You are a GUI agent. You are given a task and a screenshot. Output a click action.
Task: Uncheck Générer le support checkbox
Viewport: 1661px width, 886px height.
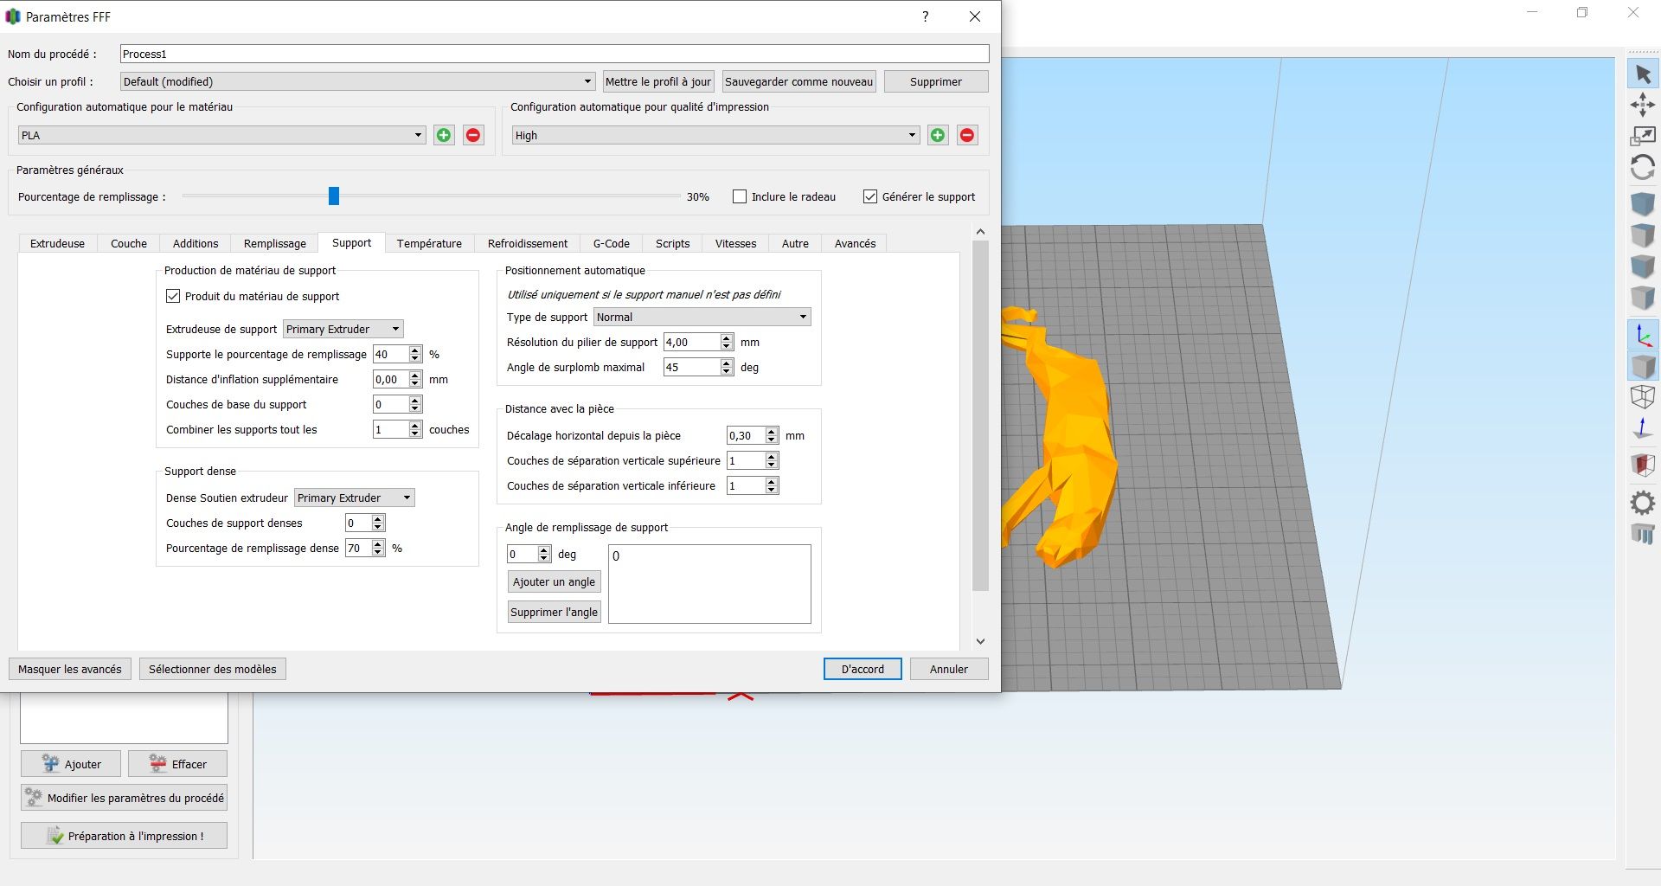(870, 196)
